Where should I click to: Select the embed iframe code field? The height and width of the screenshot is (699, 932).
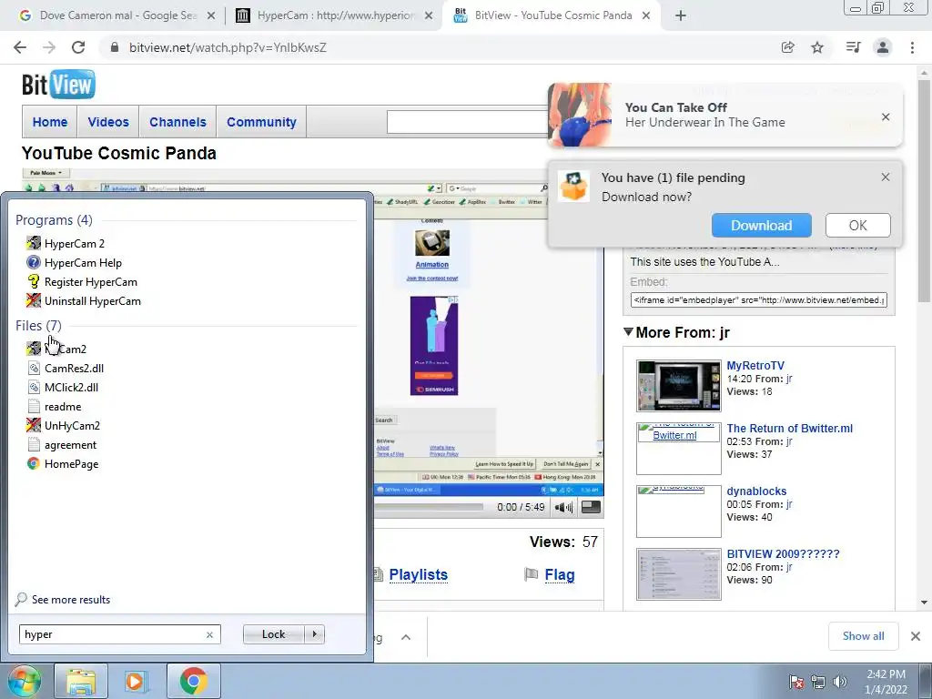click(x=758, y=300)
